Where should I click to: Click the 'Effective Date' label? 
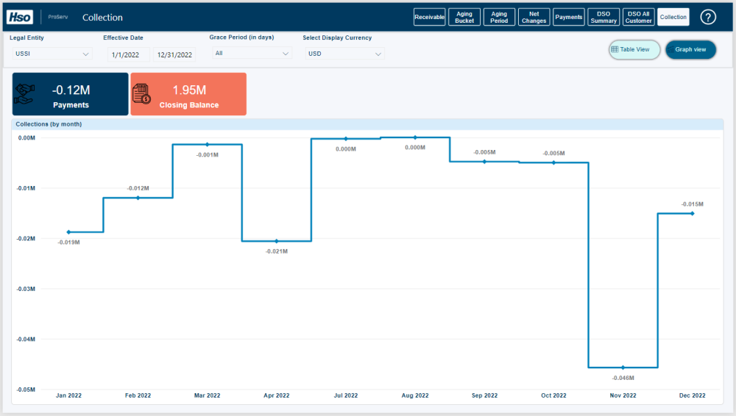123,37
